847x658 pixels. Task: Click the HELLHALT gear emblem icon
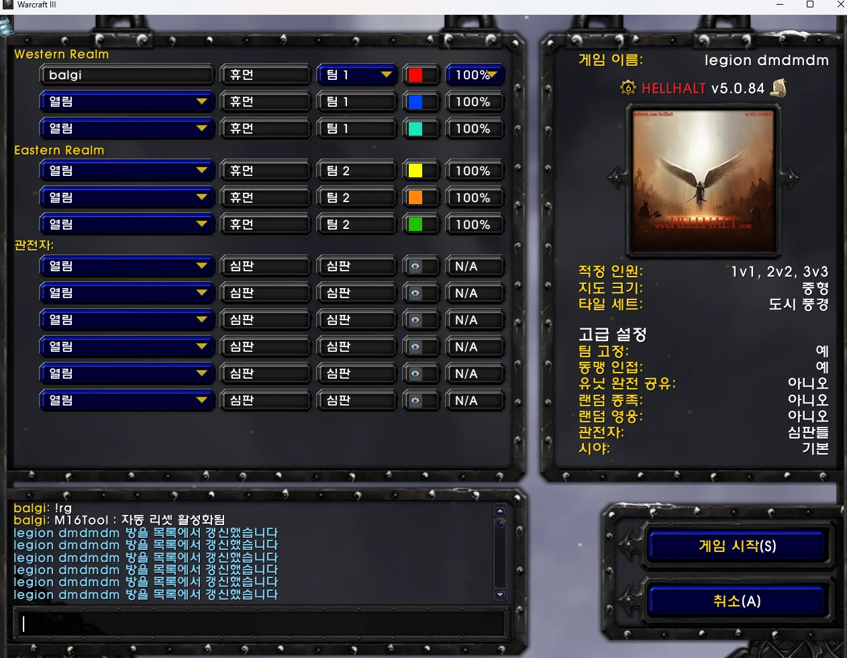[628, 88]
